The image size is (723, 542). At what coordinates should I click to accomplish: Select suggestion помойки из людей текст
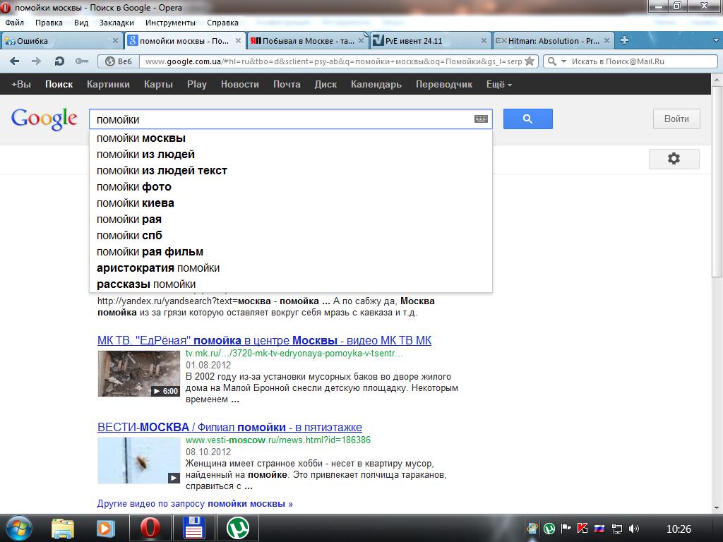[x=290, y=171]
